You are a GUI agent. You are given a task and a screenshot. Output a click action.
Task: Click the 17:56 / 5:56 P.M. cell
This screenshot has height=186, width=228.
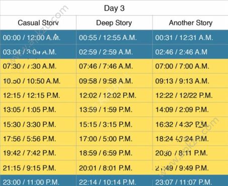pos(38,139)
